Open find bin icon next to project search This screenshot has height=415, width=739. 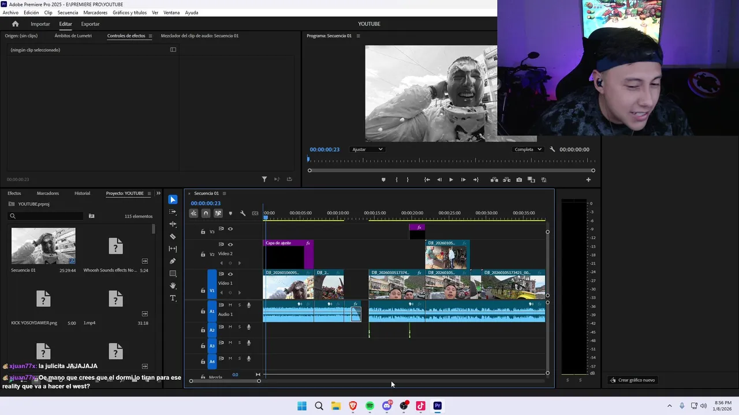[91, 216]
